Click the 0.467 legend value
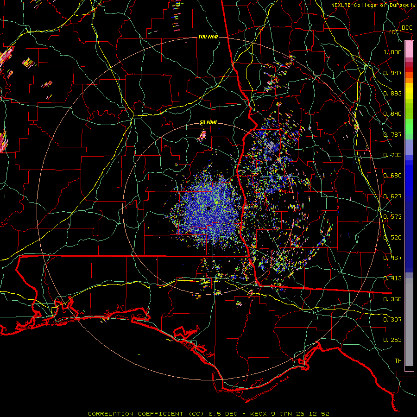Viewport: 417px width, 417px height. click(392, 258)
